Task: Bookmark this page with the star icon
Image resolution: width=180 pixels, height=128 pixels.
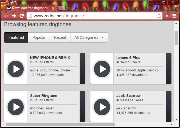Action: tap(159, 16)
